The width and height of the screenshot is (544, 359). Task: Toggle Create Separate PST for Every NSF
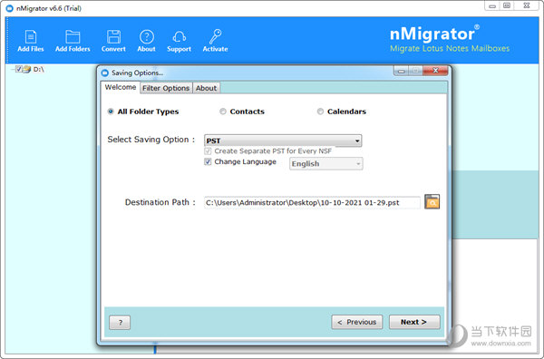[208, 150]
